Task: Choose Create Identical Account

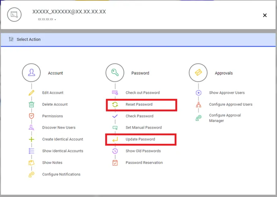Action: click(x=62, y=139)
